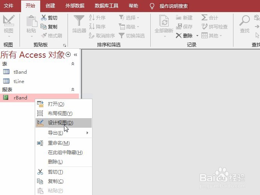Click the lightbulb tell-me icon
This screenshot has width=260, height=195.
click(x=152, y=6)
